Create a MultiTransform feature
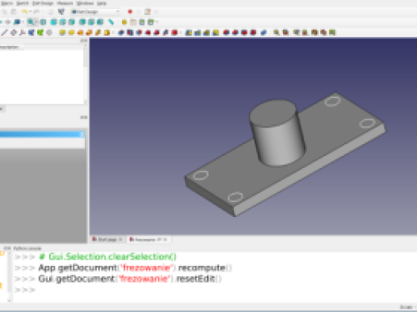Viewport: 417px width, 312px height. [216, 32]
